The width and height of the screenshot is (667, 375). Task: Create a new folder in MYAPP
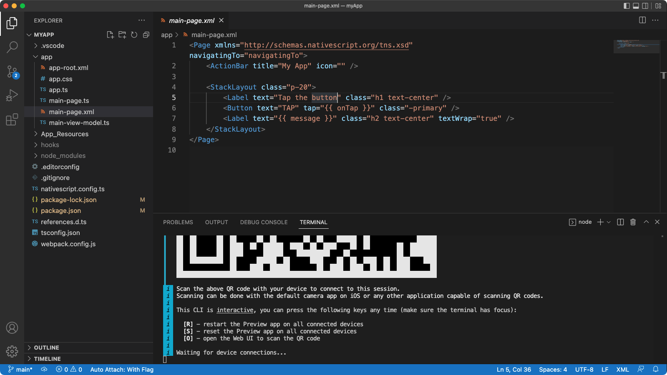point(122,35)
